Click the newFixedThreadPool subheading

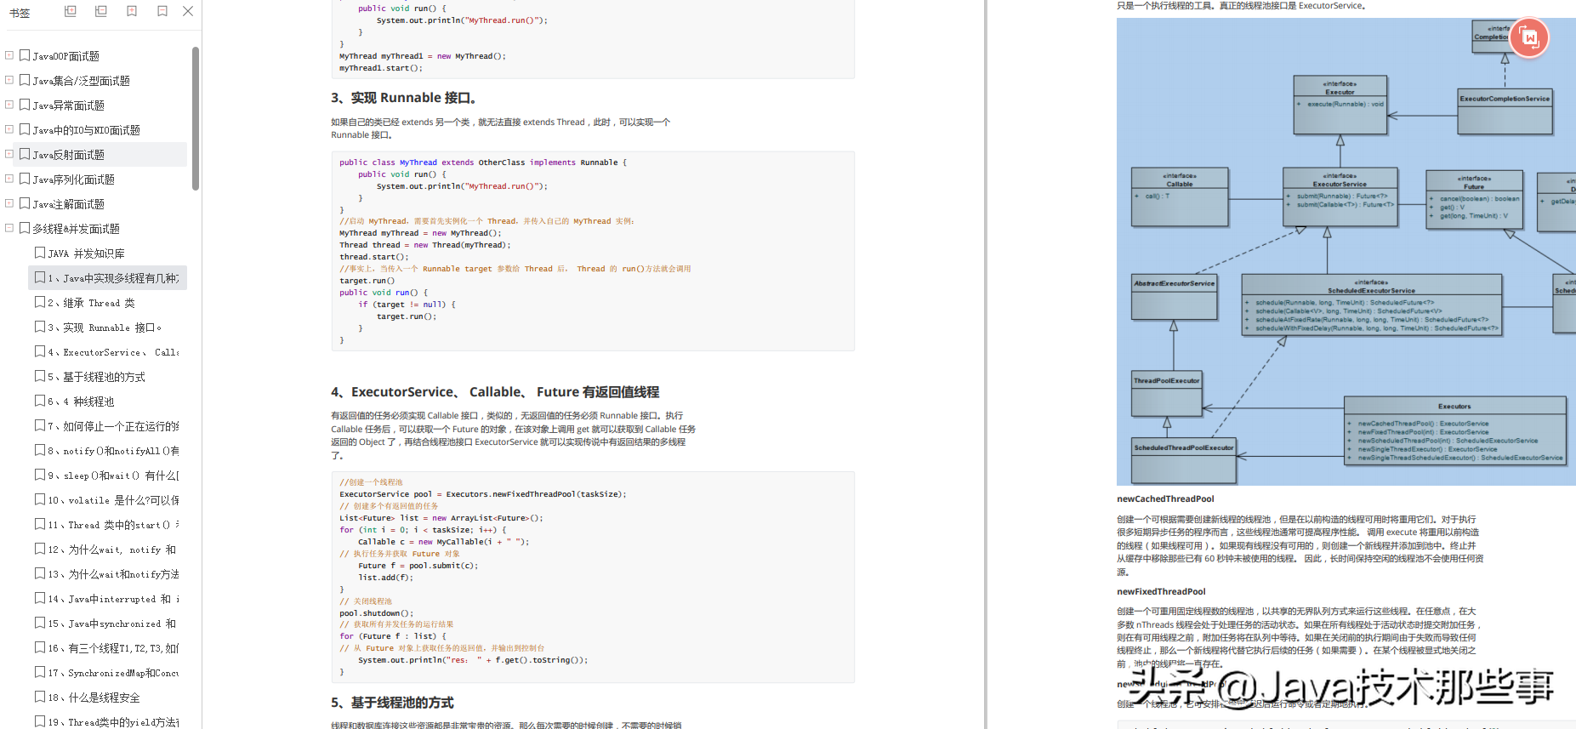[x=1161, y=592]
